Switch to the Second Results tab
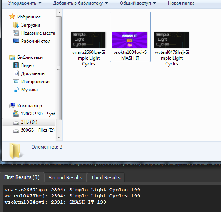Viewport: 221px width, 212px height. pos(65,177)
